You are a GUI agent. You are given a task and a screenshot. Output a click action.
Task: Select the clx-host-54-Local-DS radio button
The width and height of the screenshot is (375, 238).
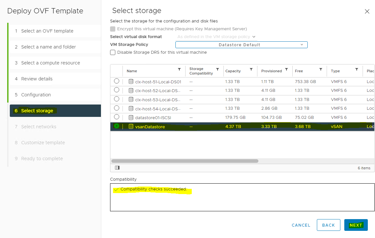(117, 108)
